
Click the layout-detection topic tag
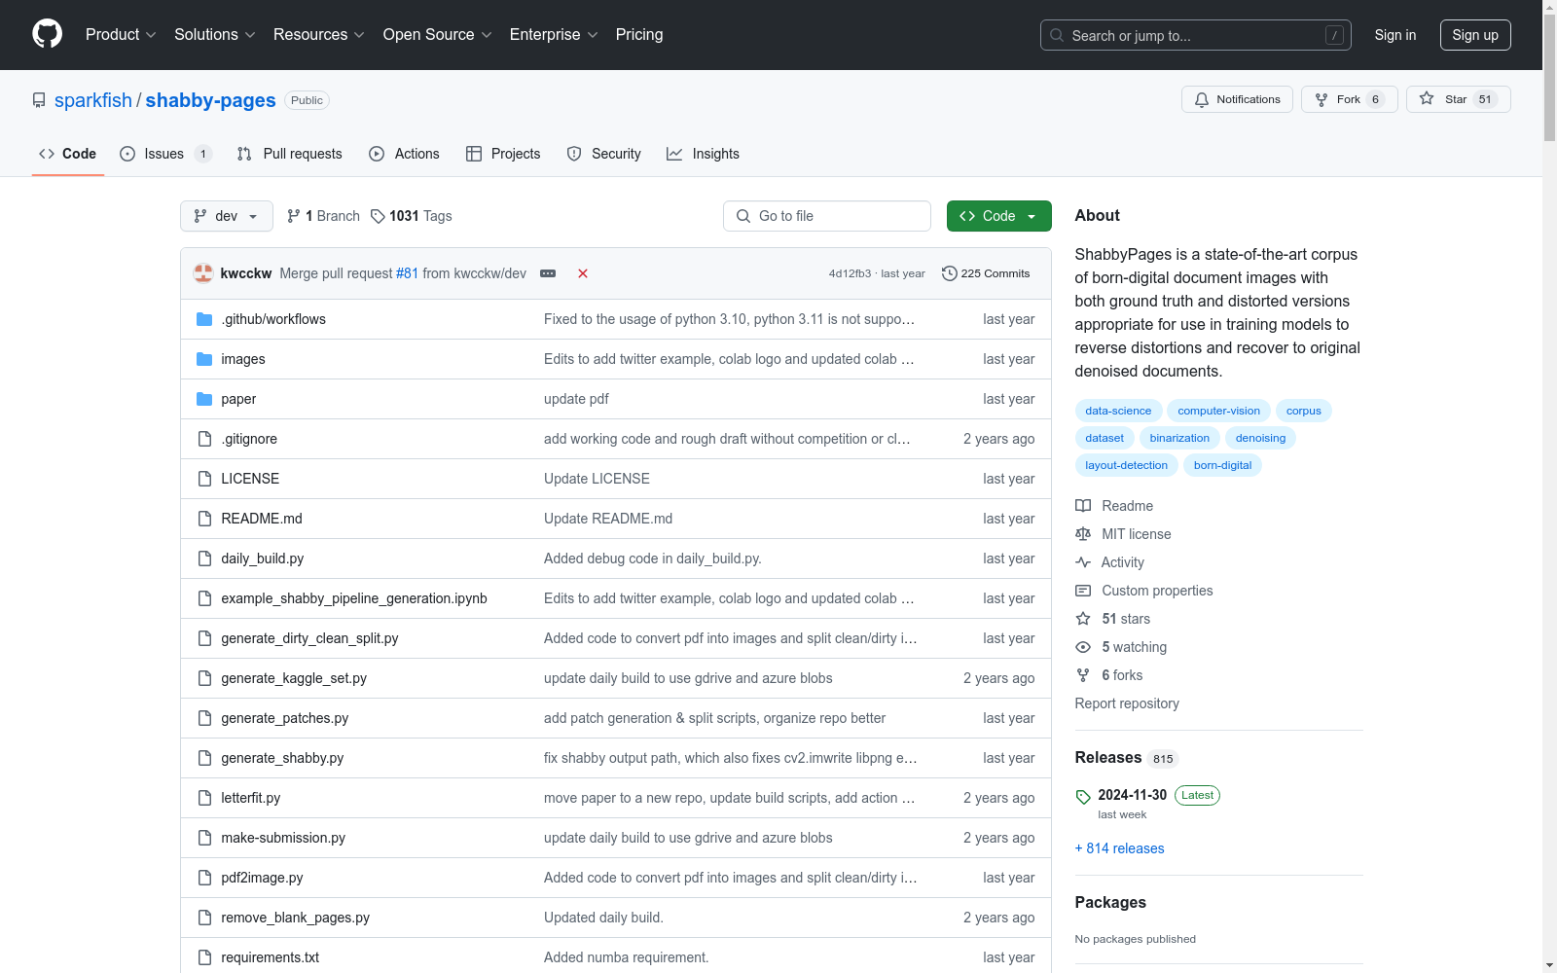point(1126,465)
